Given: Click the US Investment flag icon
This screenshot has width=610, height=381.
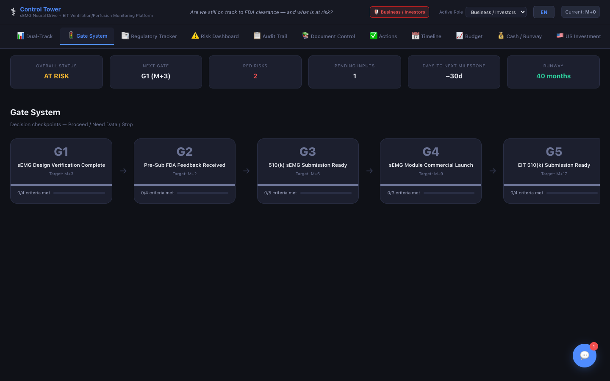Looking at the screenshot, I should [560, 36].
